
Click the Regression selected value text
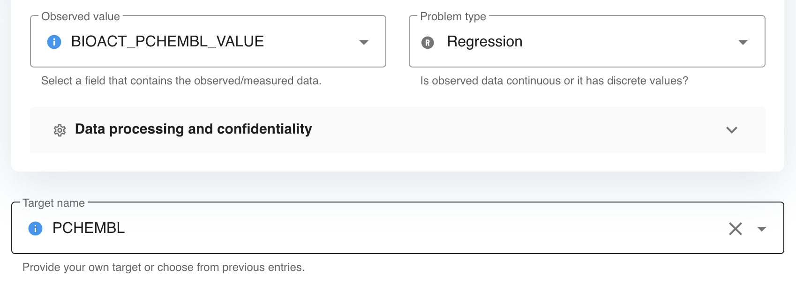click(484, 42)
